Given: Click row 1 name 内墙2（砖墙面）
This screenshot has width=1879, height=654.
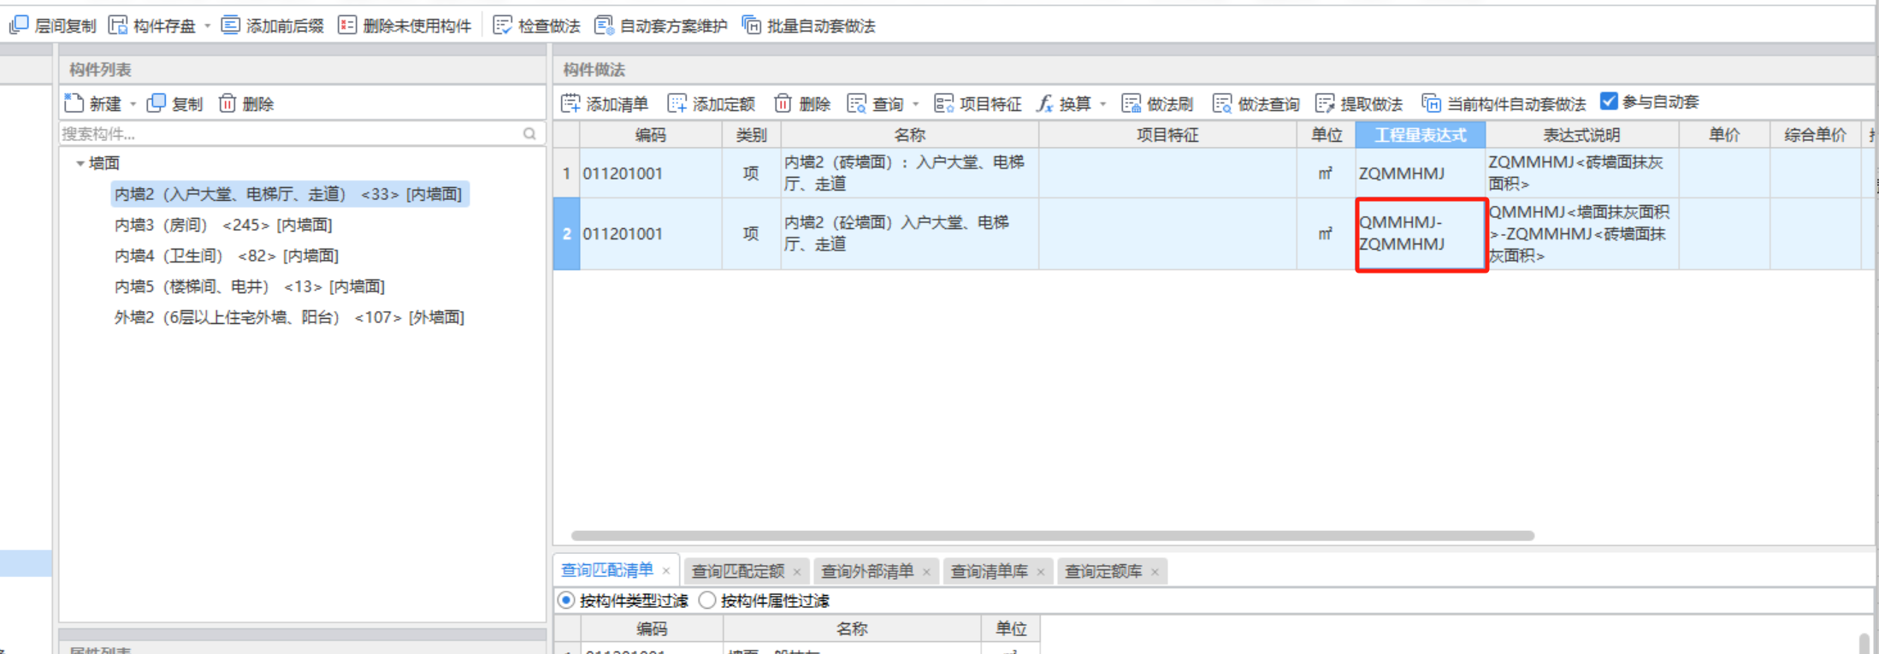Looking at the screenshot, I should (910, 174).
